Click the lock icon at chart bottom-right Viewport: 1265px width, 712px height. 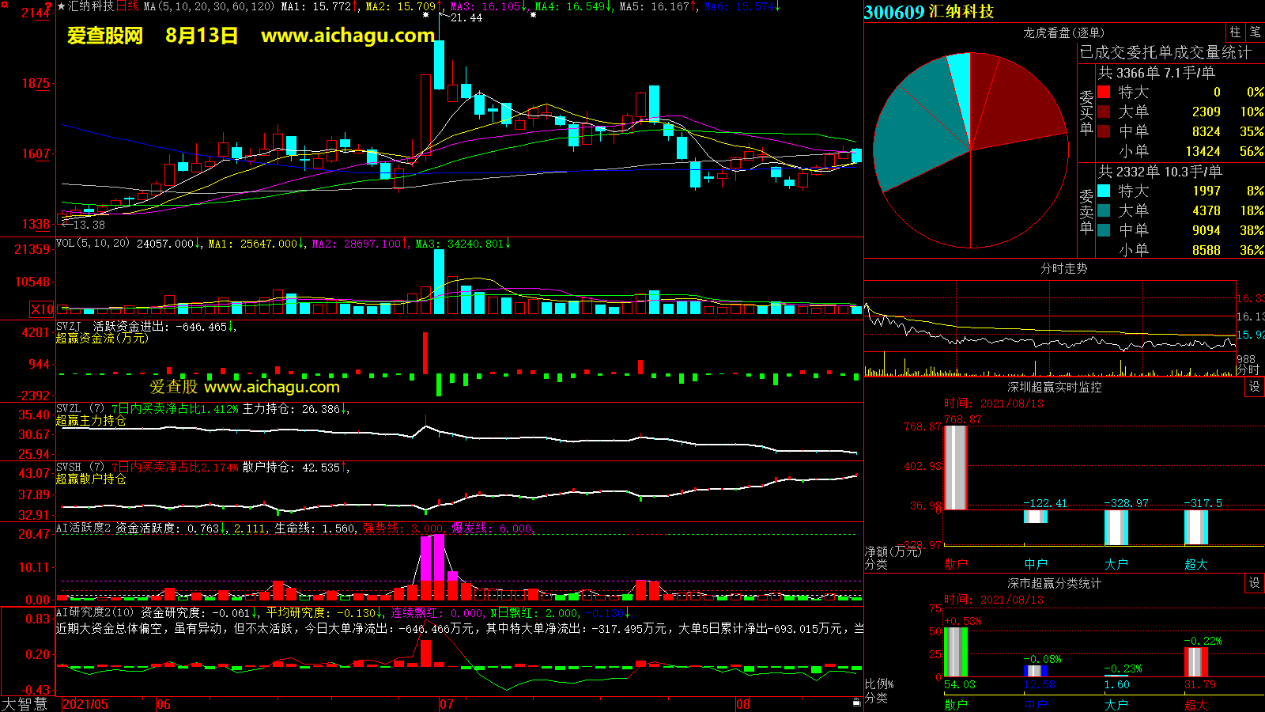tap(856, 702)
